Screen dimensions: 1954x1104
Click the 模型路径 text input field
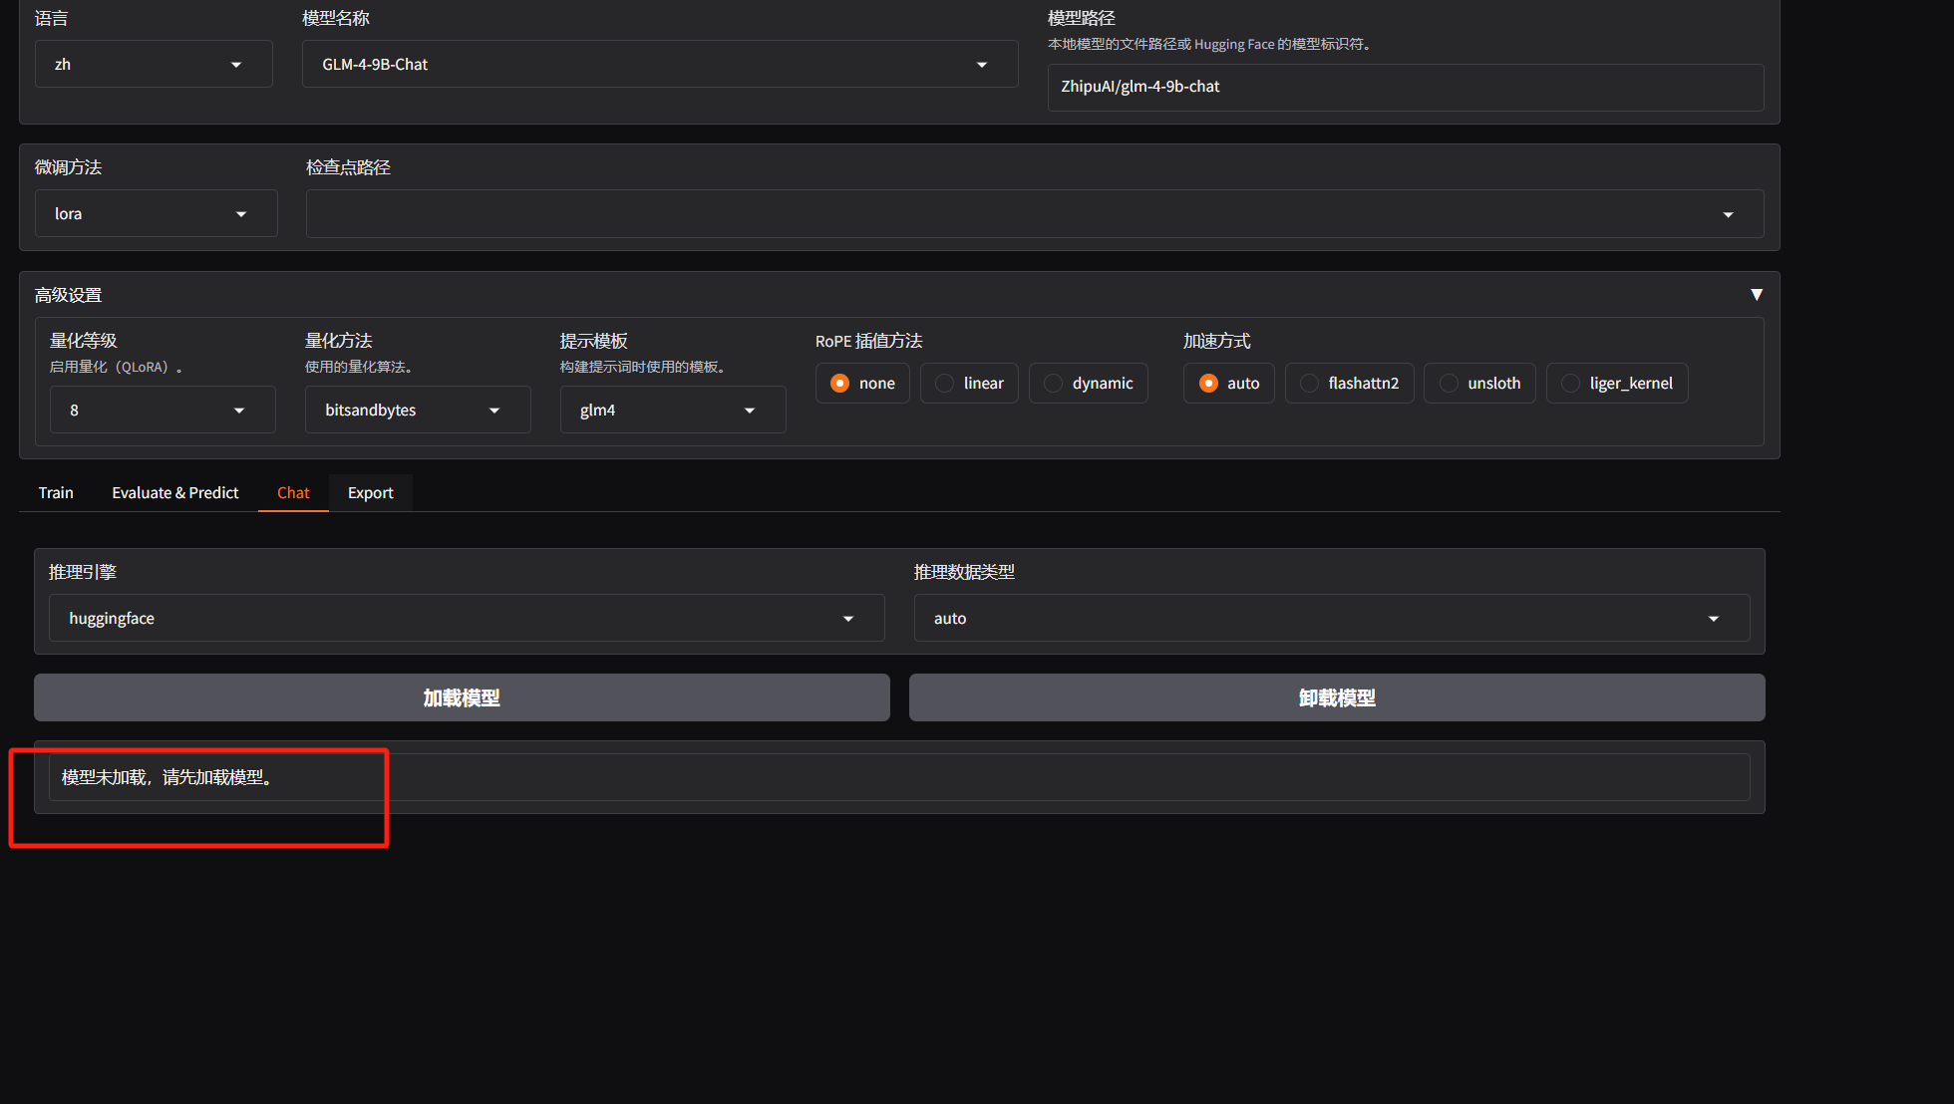(1405, 88)
